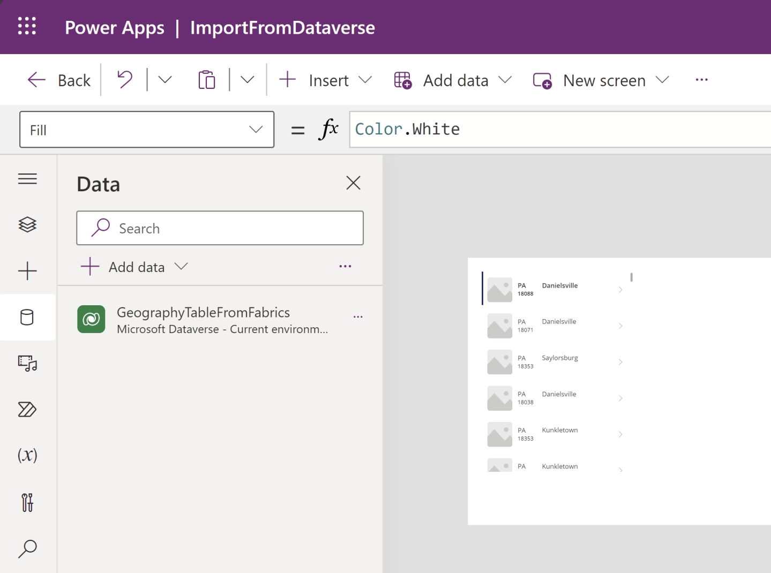Open the Tree view panel
Image resolution: width=771 pixels, height=573 pixels.
click(27, 224)
